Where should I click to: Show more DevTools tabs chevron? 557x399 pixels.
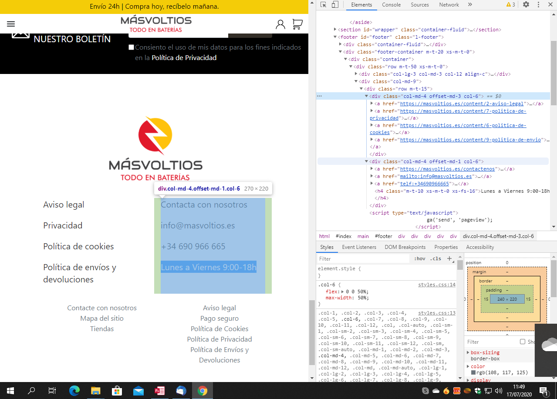pos(470,5)
